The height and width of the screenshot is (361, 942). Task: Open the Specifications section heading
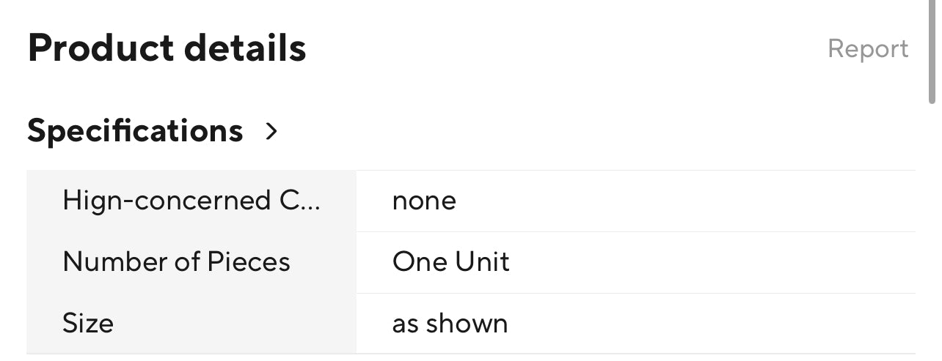click(135, 131)
